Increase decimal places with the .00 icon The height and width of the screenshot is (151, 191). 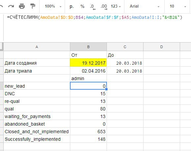point(104,7)
